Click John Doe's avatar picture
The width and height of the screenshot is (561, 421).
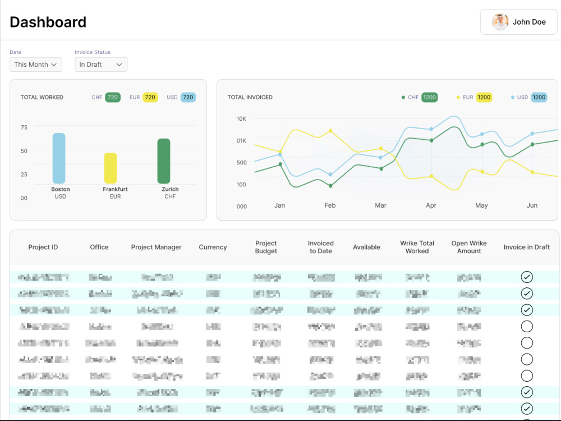(x=500, y=22)
